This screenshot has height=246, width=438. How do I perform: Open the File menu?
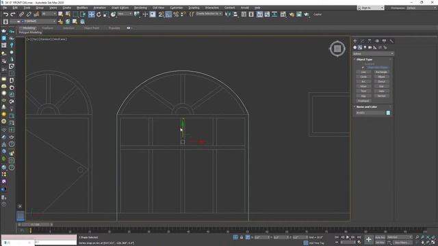[5, 8]
